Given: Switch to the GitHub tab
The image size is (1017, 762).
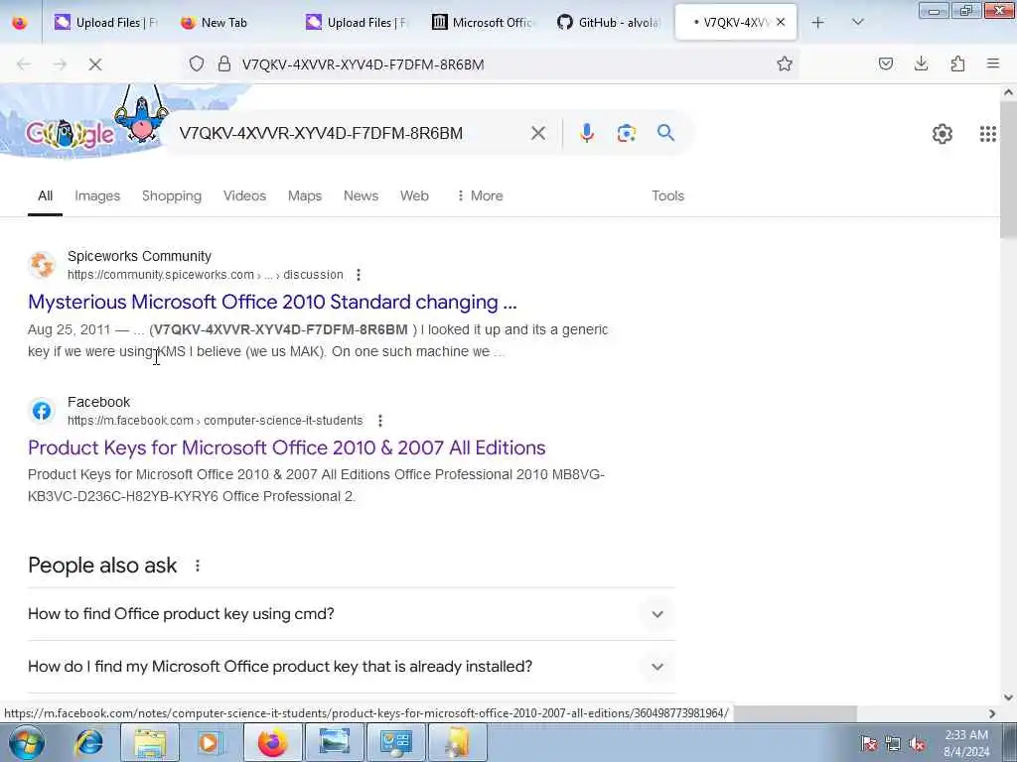Looking at the screenshot, I should pyautogui.click(x=609, y=23).
